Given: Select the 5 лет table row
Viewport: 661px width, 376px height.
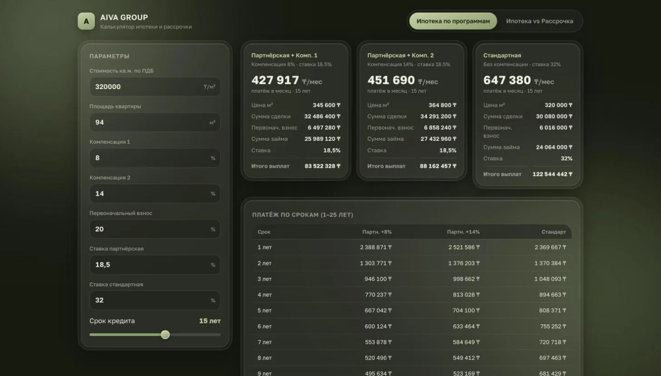Looking at the screenshot, I should pos(412,311).
